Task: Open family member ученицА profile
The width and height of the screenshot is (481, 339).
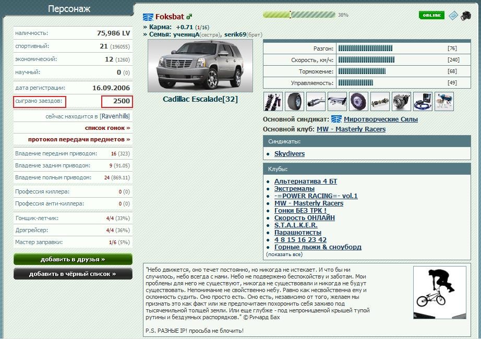Action: point(186,34)
